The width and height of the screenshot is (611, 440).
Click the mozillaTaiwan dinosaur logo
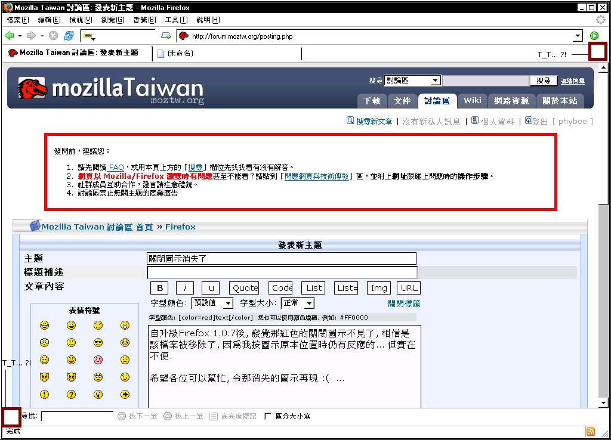33,88
